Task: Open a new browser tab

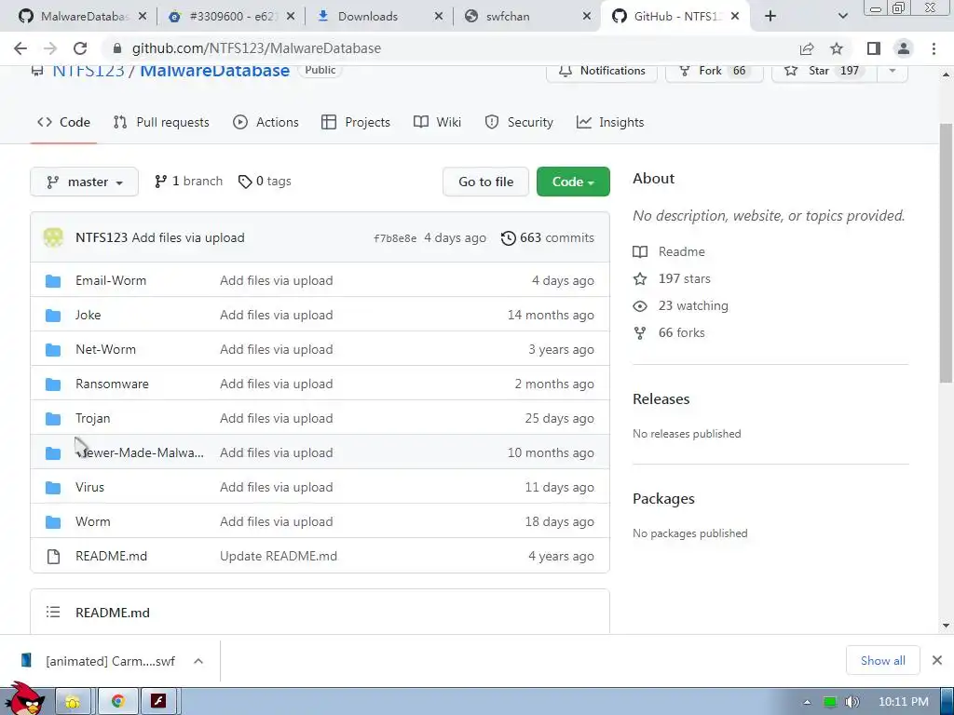Action: click(x=770, y=17)
